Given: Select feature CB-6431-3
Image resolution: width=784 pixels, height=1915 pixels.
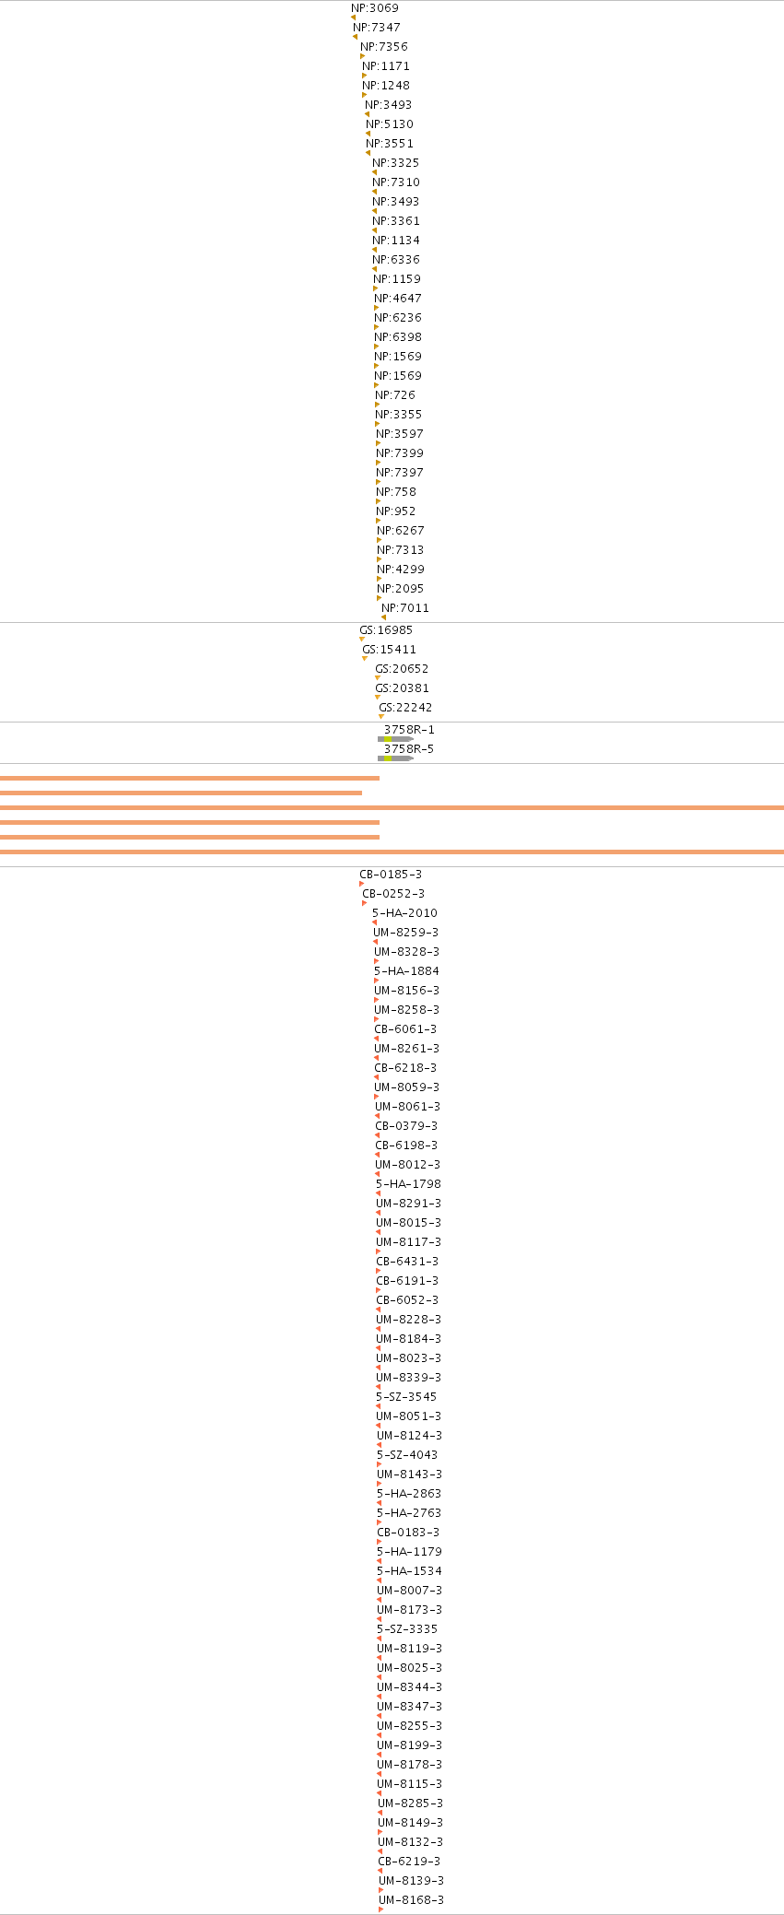Looking at the screenshot, I should coord(407,1262).
